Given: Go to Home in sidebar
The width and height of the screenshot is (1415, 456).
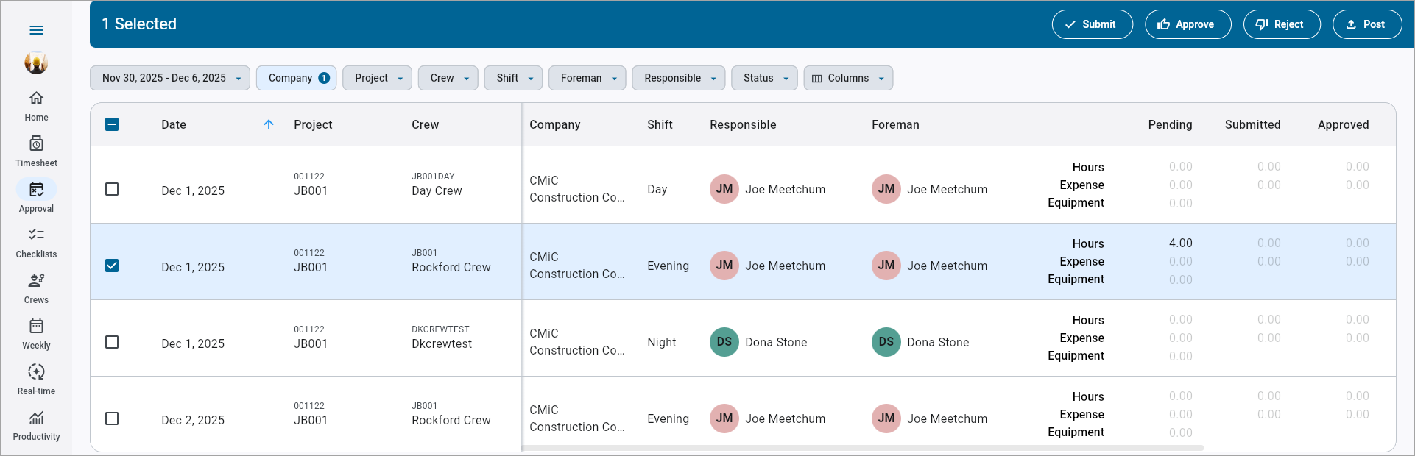Looking at the screenshot, I should [x=36, y=107].
